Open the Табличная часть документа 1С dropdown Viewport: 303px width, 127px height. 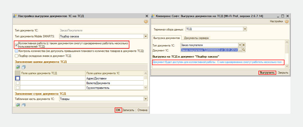145,99
